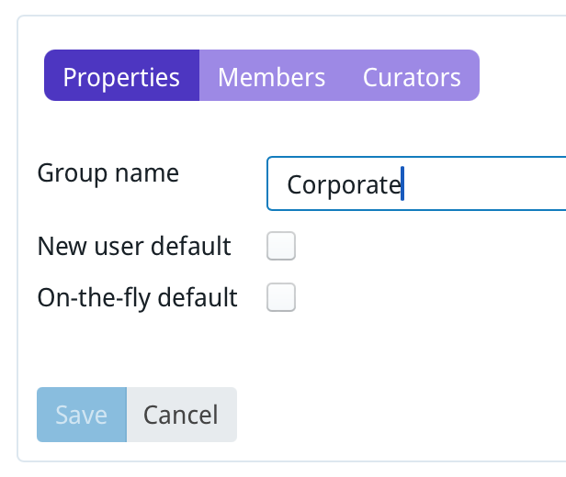Make this group default for new users
Screen dimensions: 566x477
(x=280, y=247)
